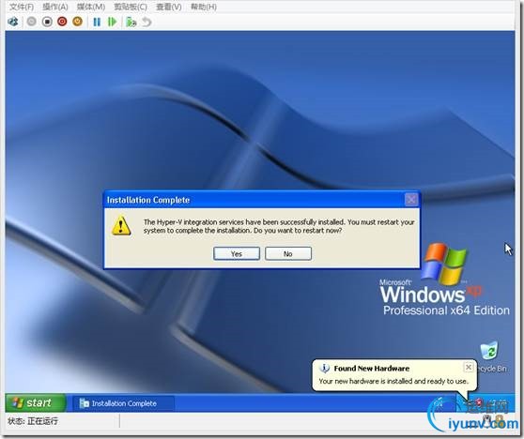Open the Windows XP start menu
The height and width of the screenshot is (439, 524).
pyautogui.click(x=36, y=402)
